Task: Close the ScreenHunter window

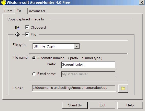Action: 142,3
